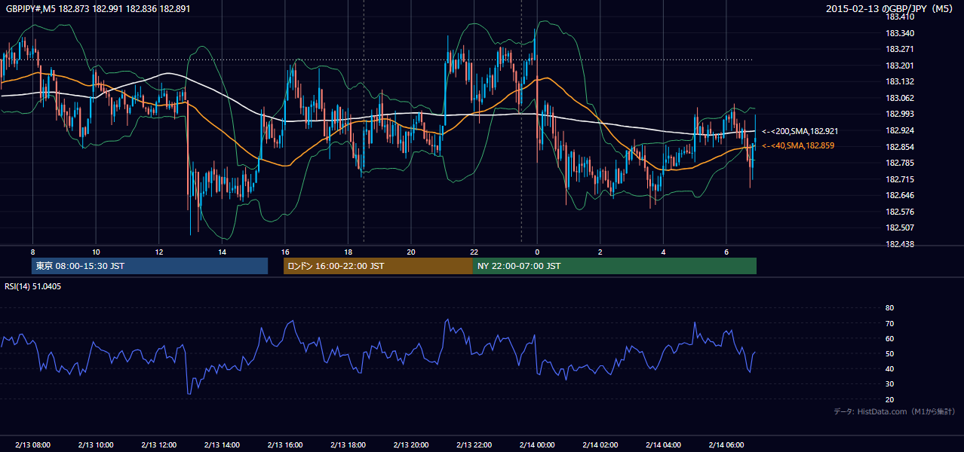Click the 2/13 08:00 bottom date label
This screenshot has height=452, width=964.
[32, 444]
